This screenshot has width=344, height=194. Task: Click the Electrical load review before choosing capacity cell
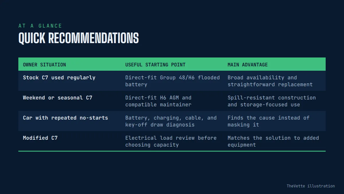pyautogui.click(x=171, y=141)
